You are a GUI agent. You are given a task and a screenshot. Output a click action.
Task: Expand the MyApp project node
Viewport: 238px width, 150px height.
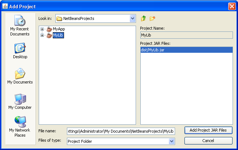[x=42, y=29]
